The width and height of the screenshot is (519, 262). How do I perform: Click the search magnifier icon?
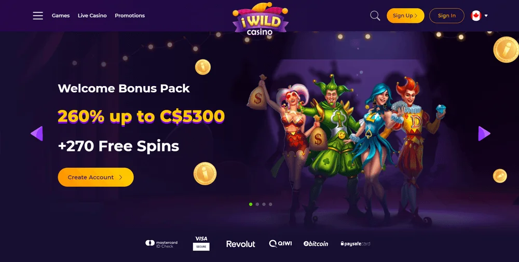tap(375, 16)
